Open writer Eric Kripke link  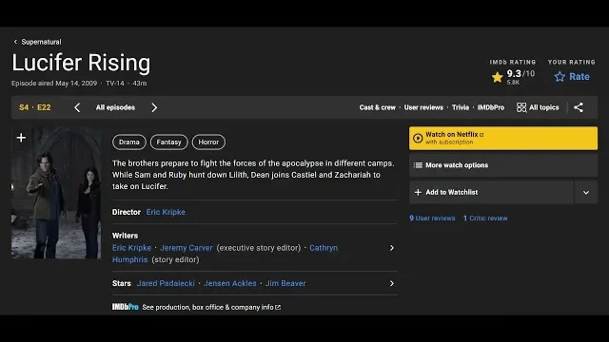click(x=132, y=247)
